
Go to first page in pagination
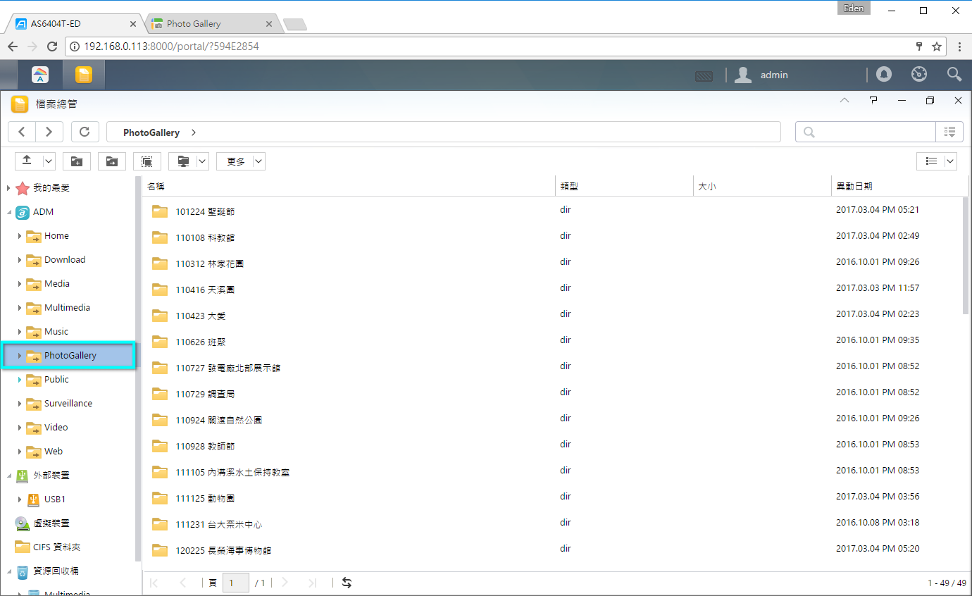click(x=154, y=583)
